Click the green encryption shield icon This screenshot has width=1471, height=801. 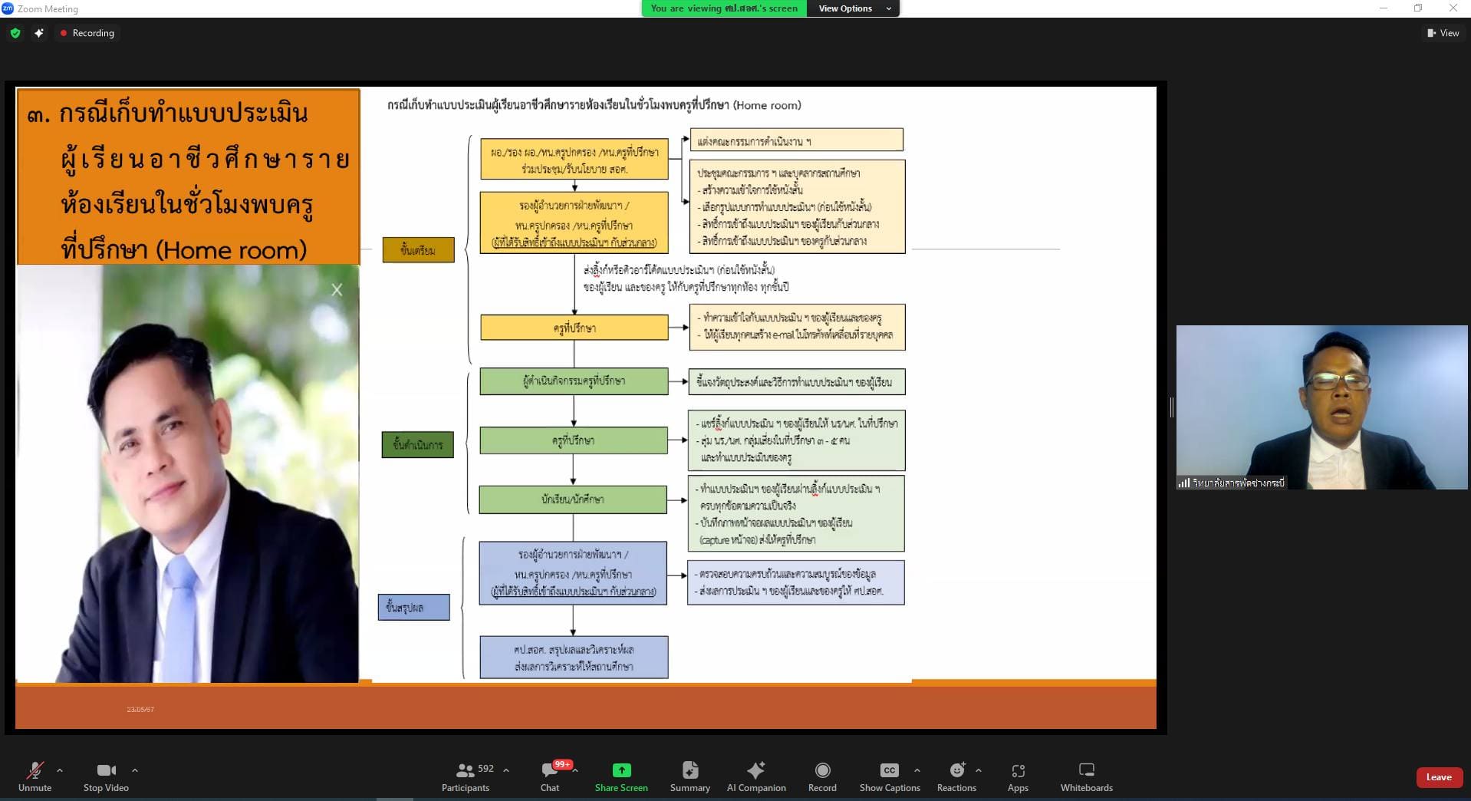coord(15,33)
